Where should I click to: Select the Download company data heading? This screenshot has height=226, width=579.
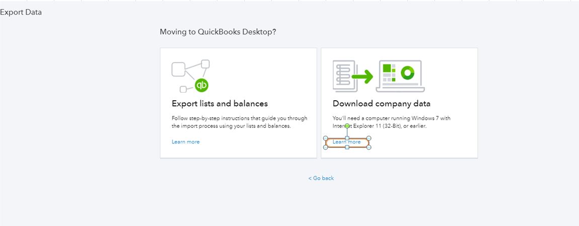(x=381, y=104)
